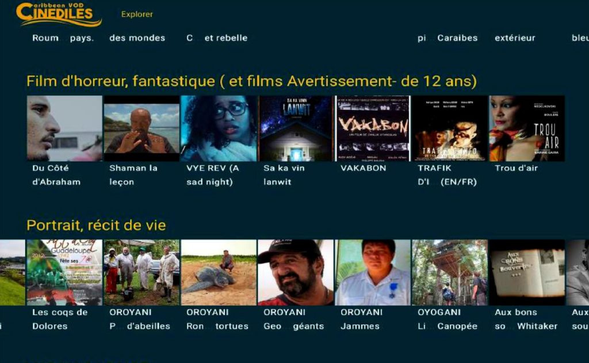Select the Aux bons Whitaker thumbnail
This screenshot has width=589, height=363.
527,273
